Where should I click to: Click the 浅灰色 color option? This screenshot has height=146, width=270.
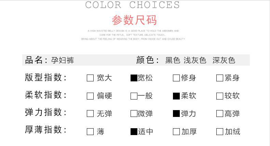(x=195, y=61)
